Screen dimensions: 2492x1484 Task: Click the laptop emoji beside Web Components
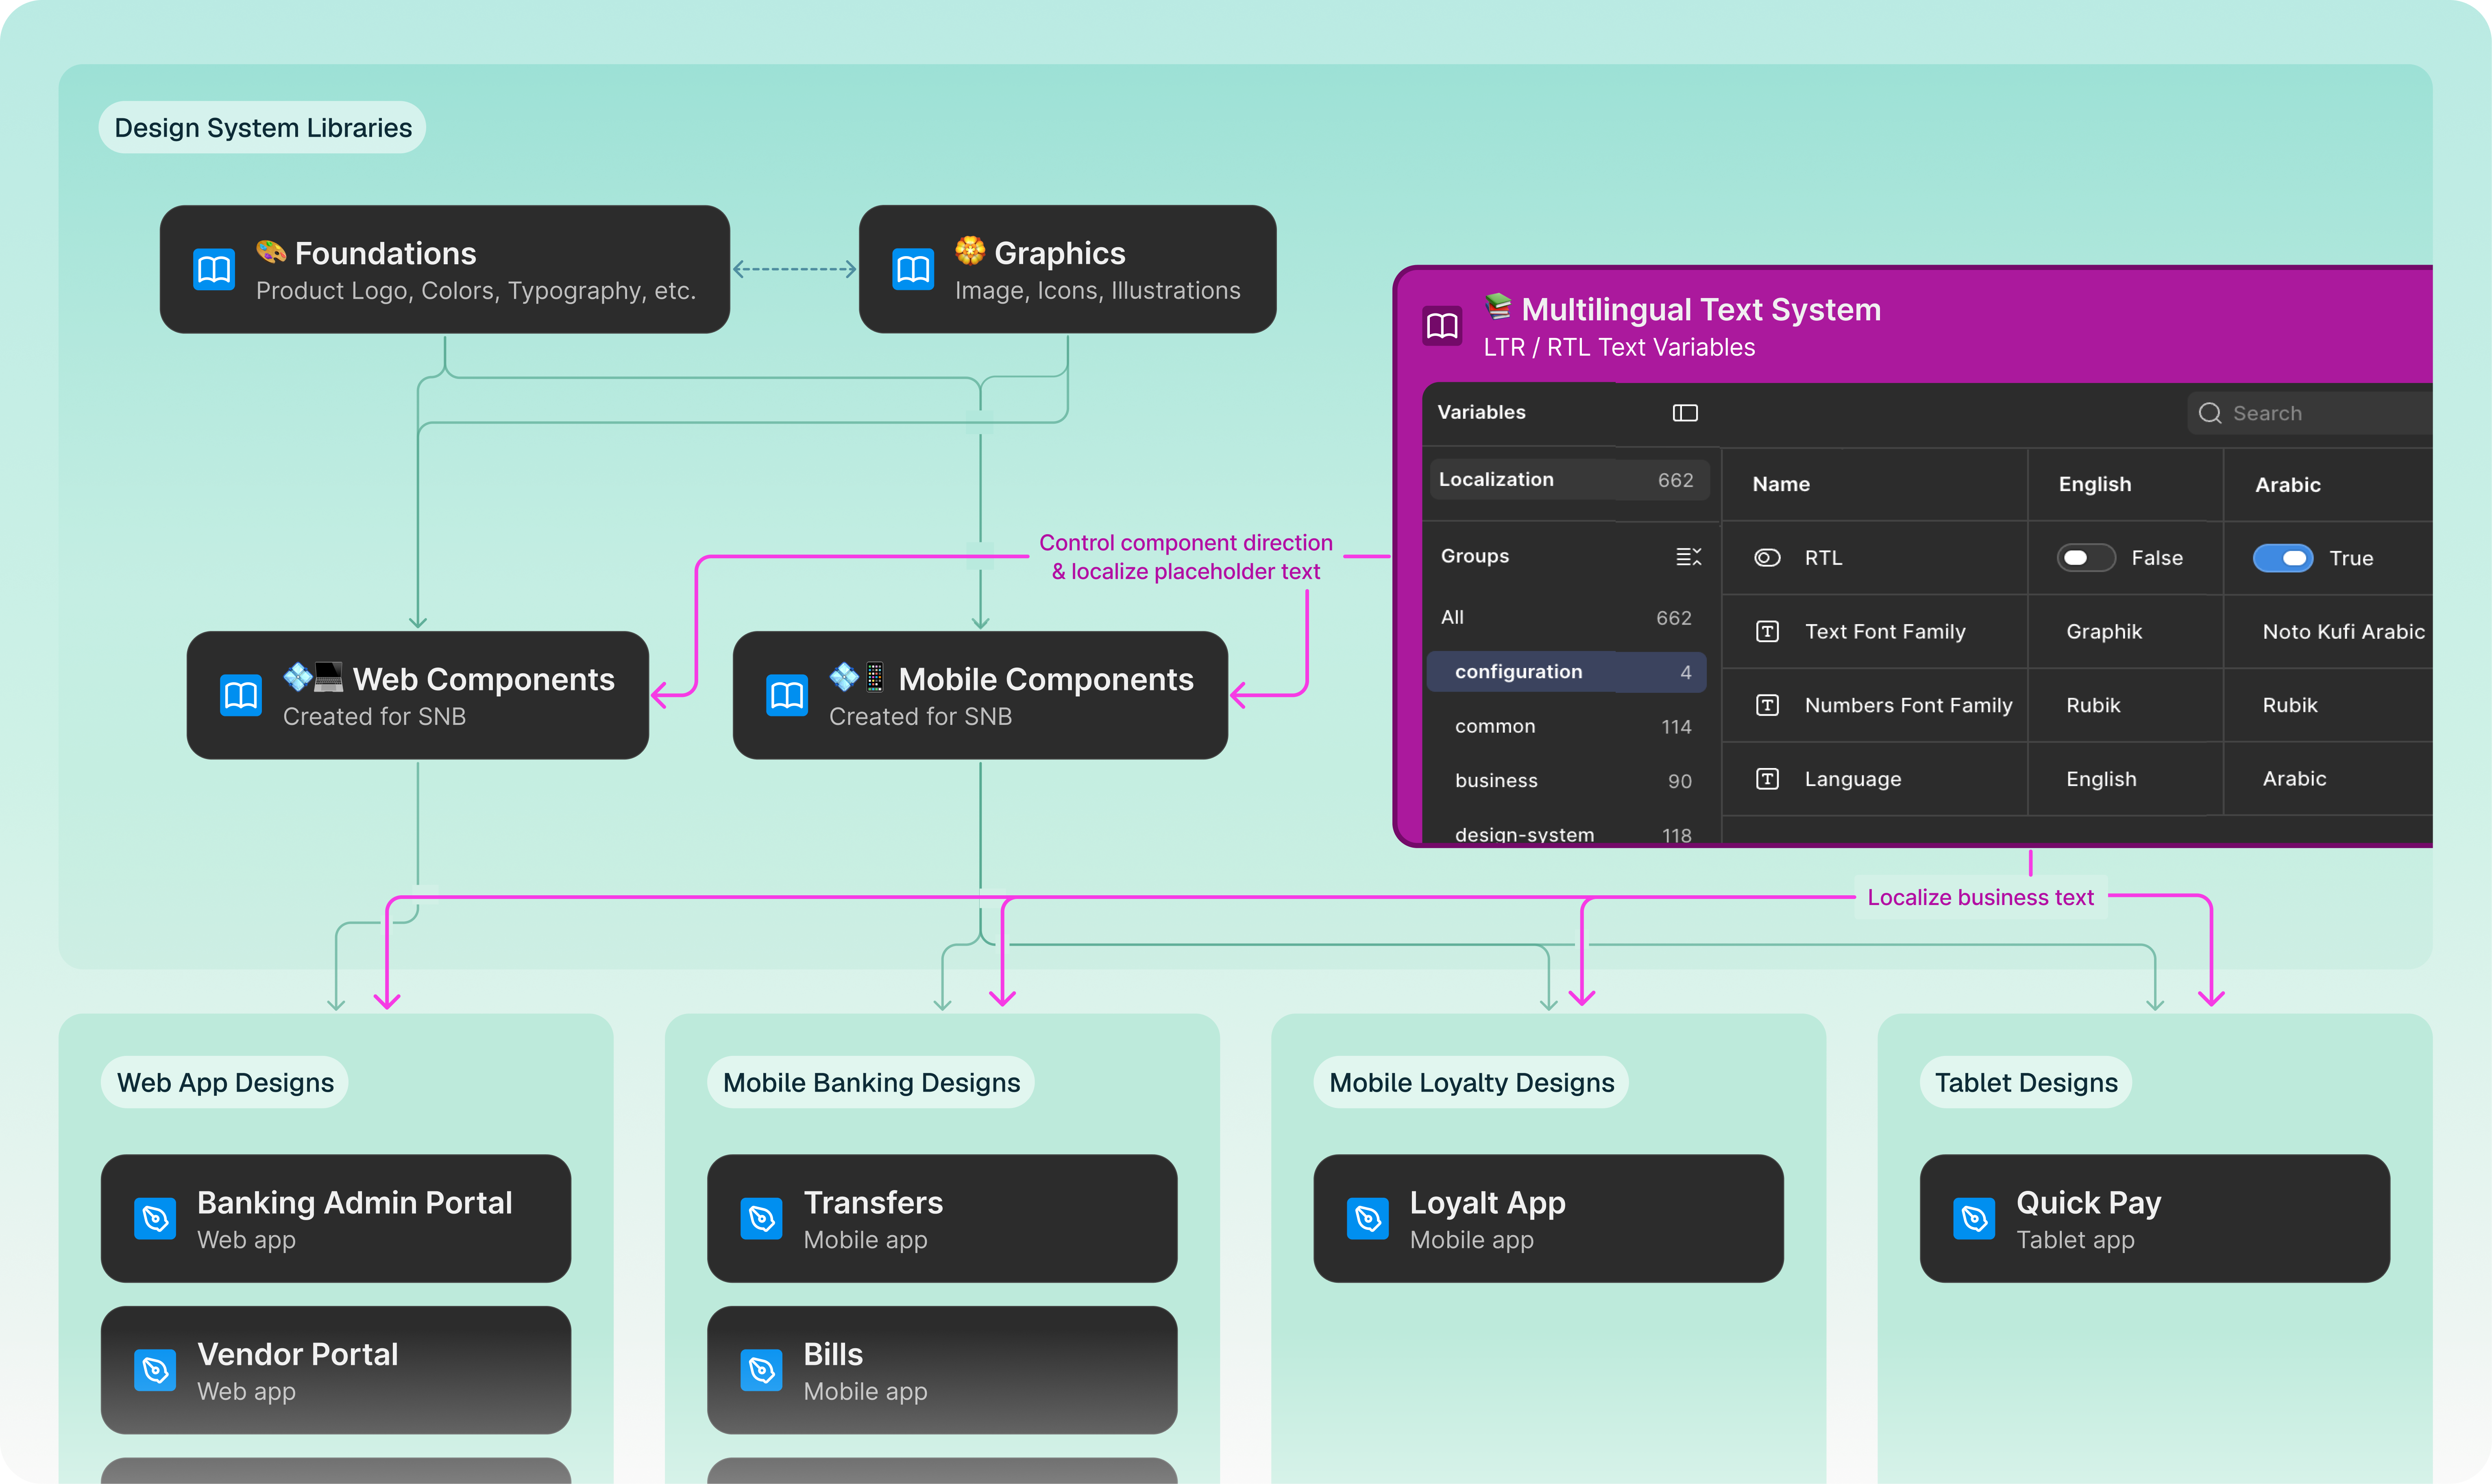pos(328,677)
